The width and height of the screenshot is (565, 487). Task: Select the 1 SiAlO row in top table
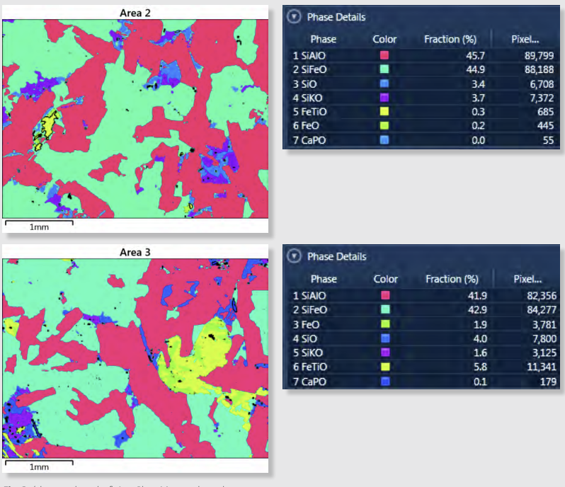[423, 55]
